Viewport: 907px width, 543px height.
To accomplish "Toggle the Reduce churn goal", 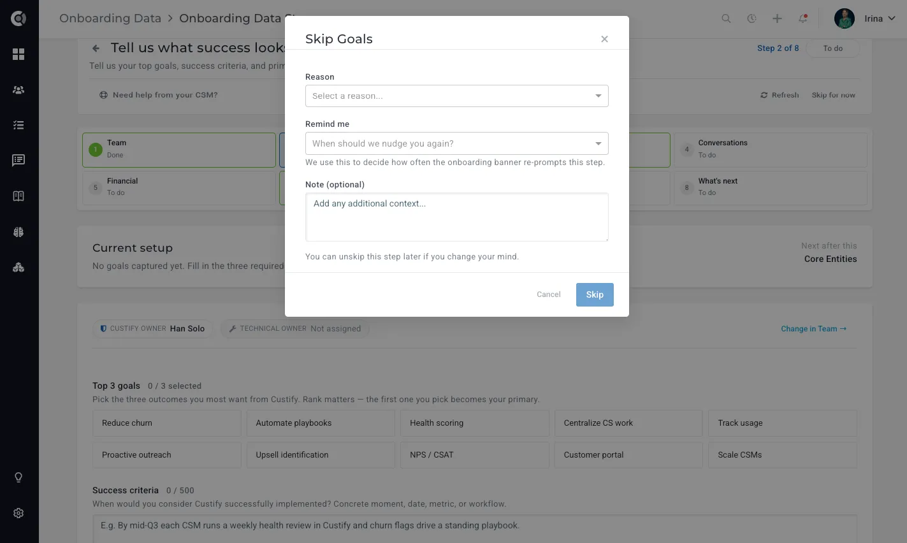I will [x=167, y=423].
